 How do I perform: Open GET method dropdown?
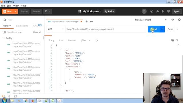pyautogui.click(x=56, y=29)
